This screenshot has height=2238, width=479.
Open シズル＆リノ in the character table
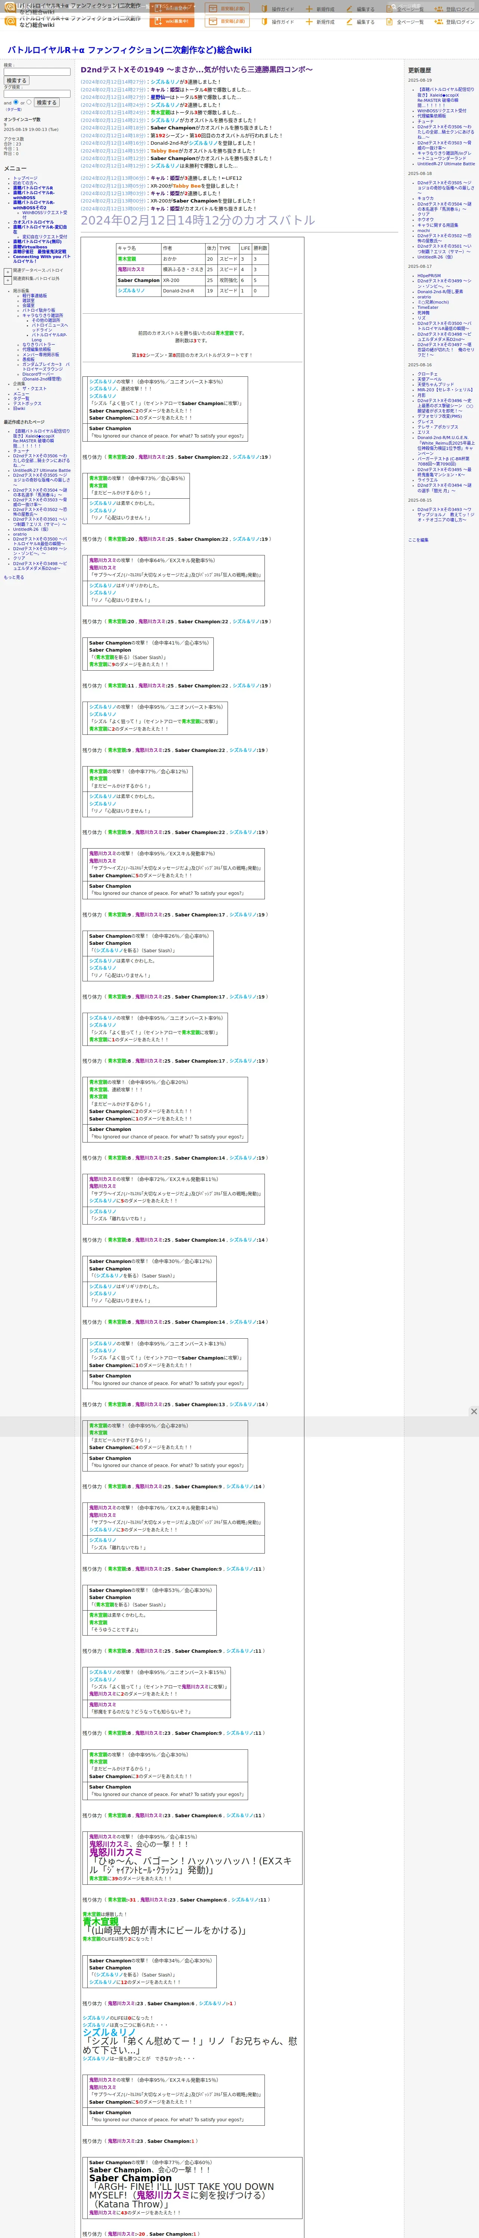pyautogui.click(x=131, y=291)
